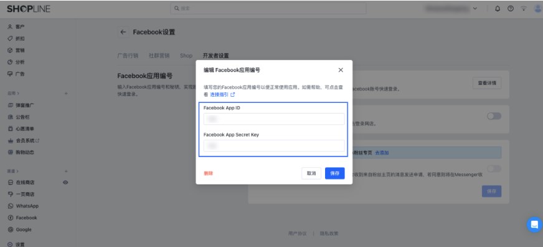This screenshot has height=247, width=543.
Task: Click the 客户 customers icon in sidebar
Action: click(x=10, y=27)
